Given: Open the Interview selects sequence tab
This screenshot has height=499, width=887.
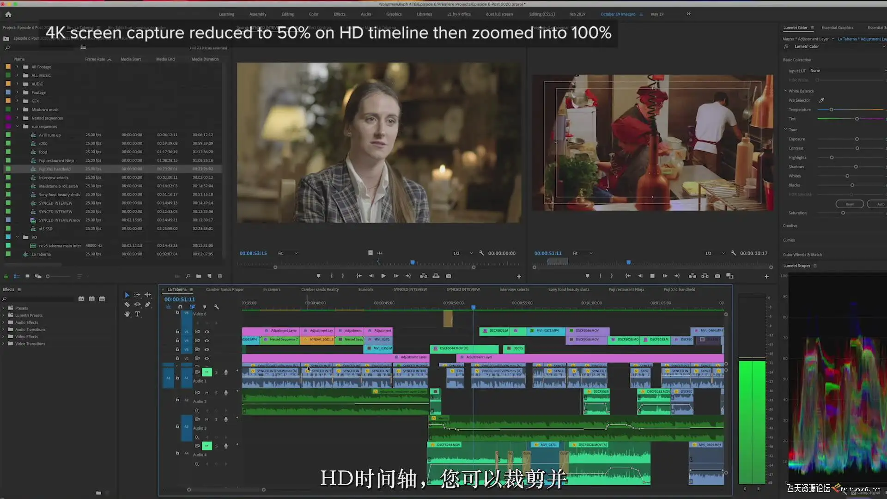Looking at the screenshot, I should pyautogui.click(x=514, y=290).
